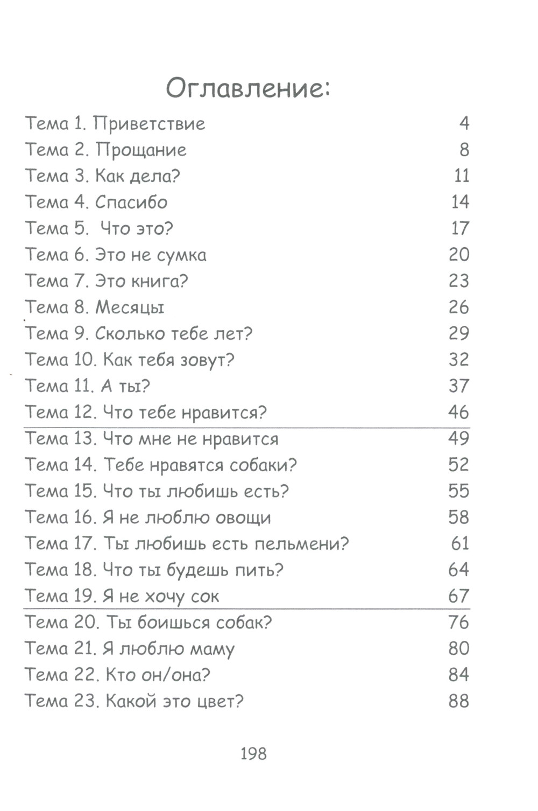Open entry "Тема 1. Приветствие"
The image size is (538, 811).
(115, 124)
